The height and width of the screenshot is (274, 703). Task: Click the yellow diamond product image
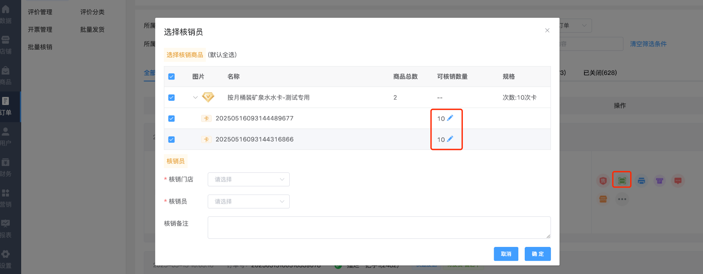tap(208, 97)
